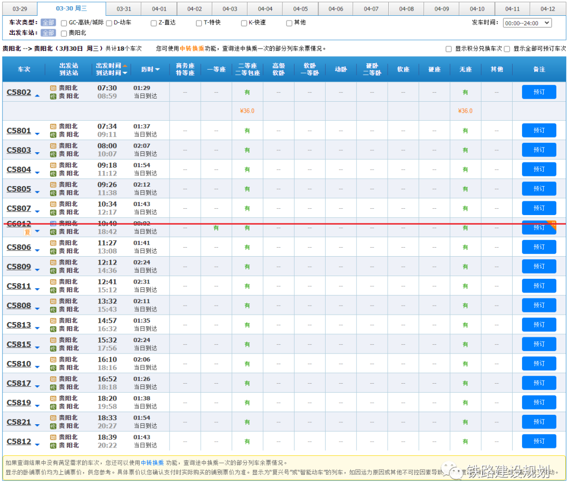Book train C5802 with 预订 button
569x497 pixels.
tap(539, 92)
